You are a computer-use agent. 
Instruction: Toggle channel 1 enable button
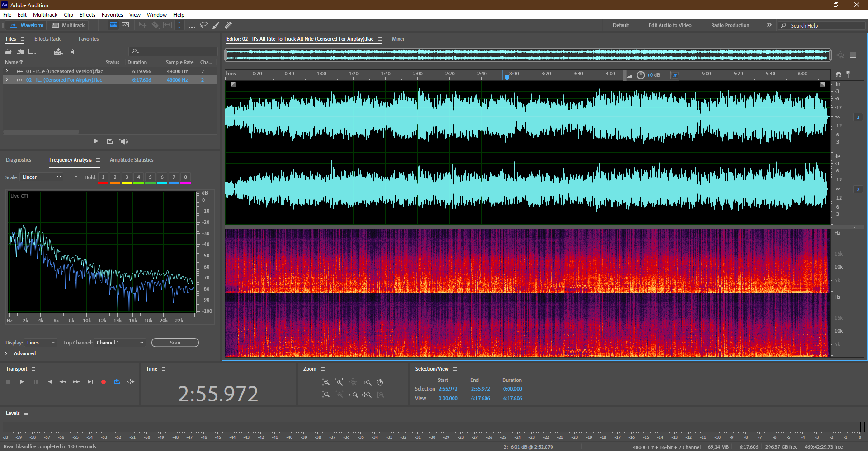tap(858, 117)
